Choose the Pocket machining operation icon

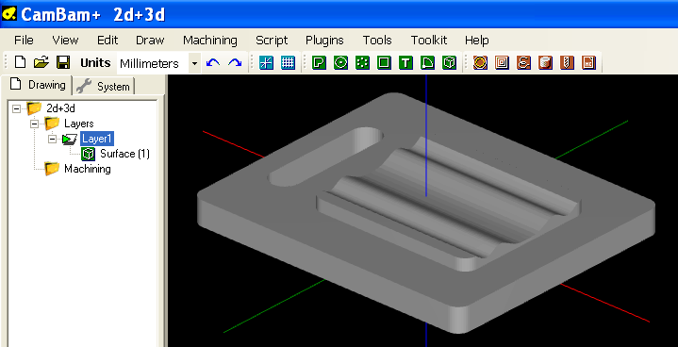502,62
